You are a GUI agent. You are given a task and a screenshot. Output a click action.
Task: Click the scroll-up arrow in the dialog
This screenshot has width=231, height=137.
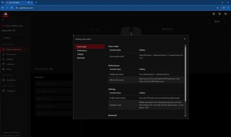[185, 46]
